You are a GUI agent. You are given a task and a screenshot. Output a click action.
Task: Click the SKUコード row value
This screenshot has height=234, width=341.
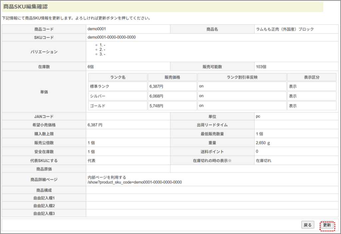(112, 37)
